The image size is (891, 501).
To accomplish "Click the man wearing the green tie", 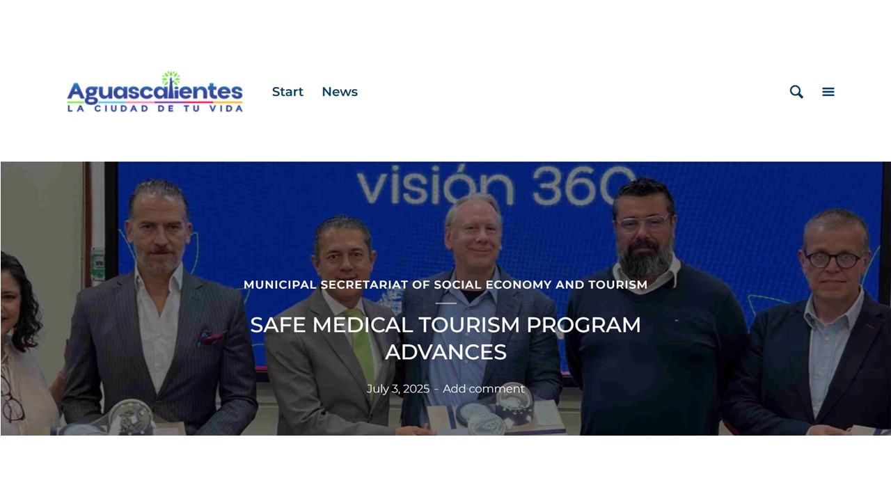I will point(341,327).
